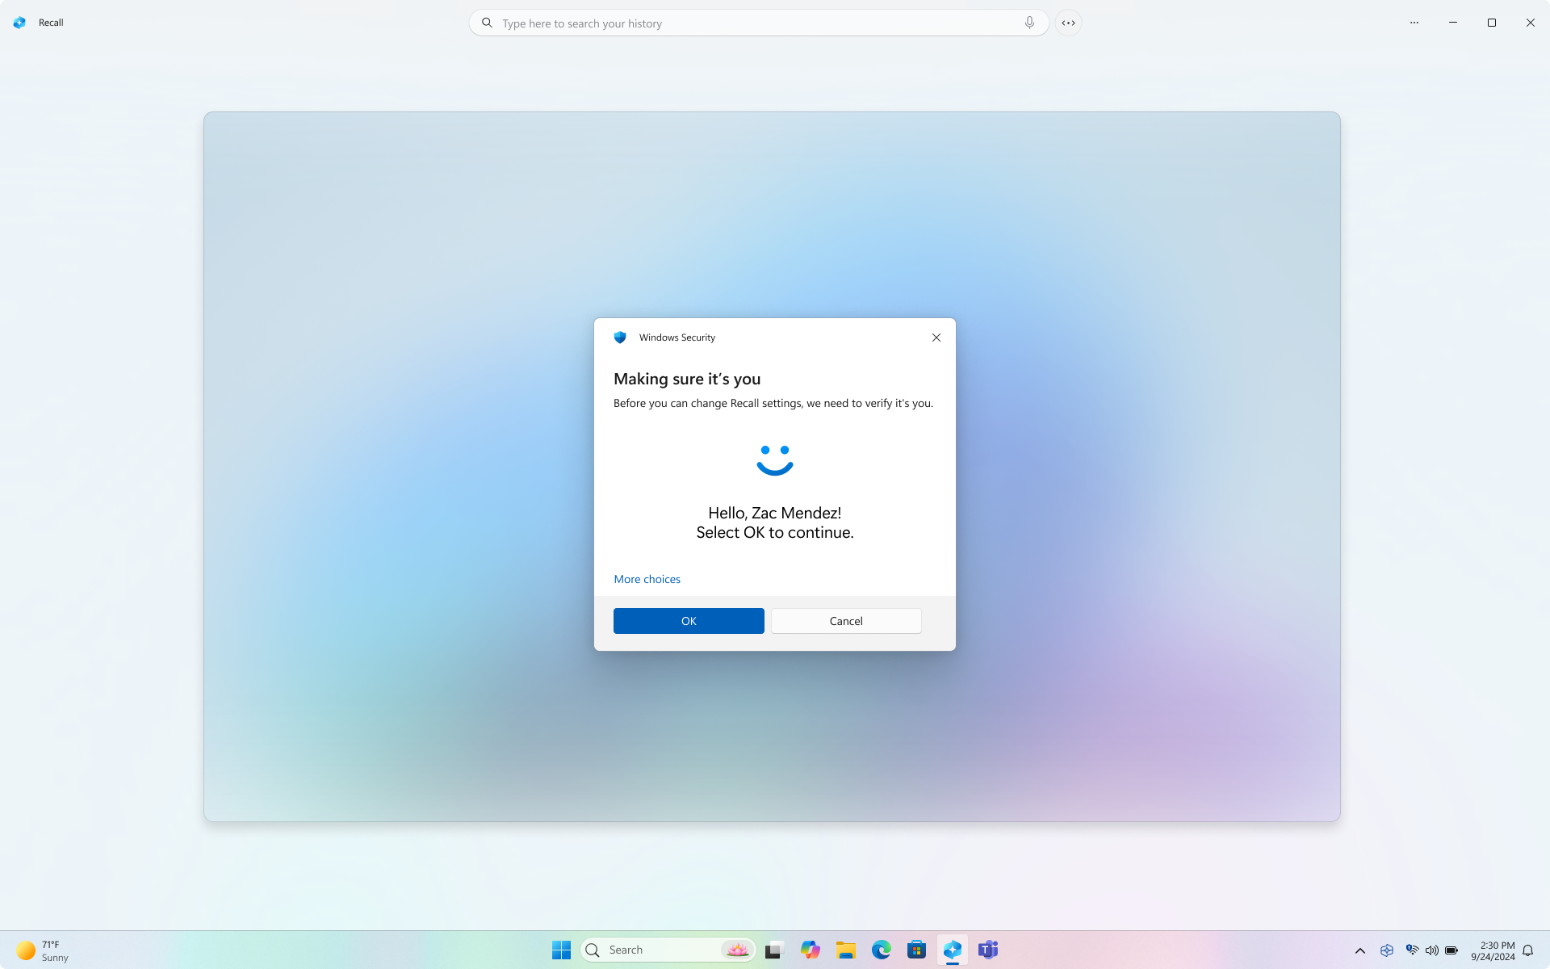Viewport: 1550px width, 969px height.
Task: Open Windows Start menu icon
Action: click(x=561, y=950)
